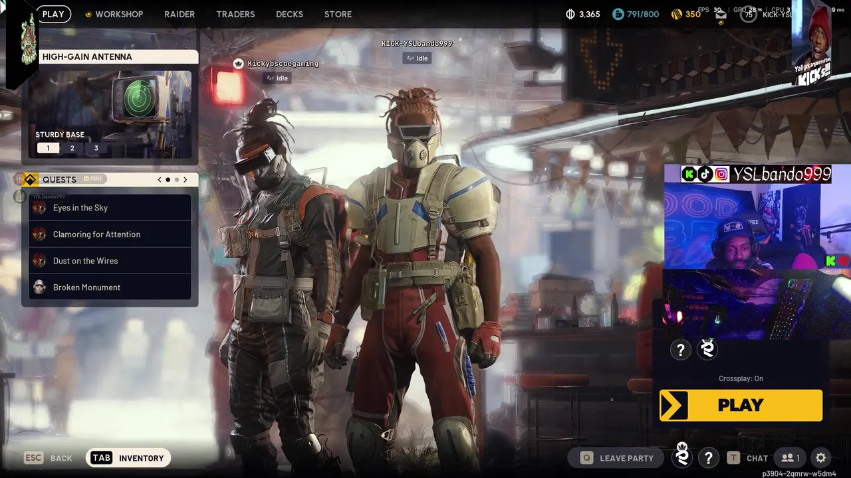The width and height of the screenshot is (851, 478).
Task: Go to the TRADERS tab
Action: click(x=235, y=14)
